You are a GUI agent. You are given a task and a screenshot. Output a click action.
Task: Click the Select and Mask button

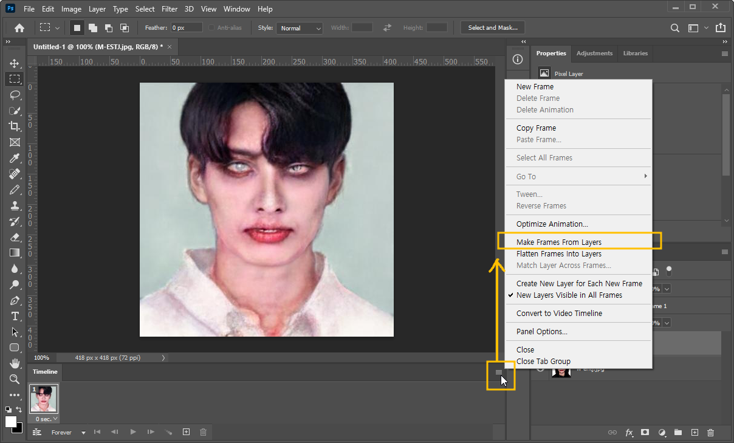pos(492,27)
